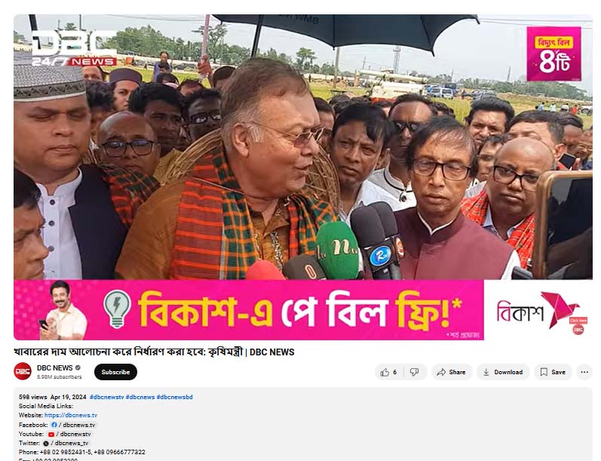Image resolution: width=601 pixels, height=461 pixels.
Task: Open the three-dot more actions menu
Action: click(584, 372)
